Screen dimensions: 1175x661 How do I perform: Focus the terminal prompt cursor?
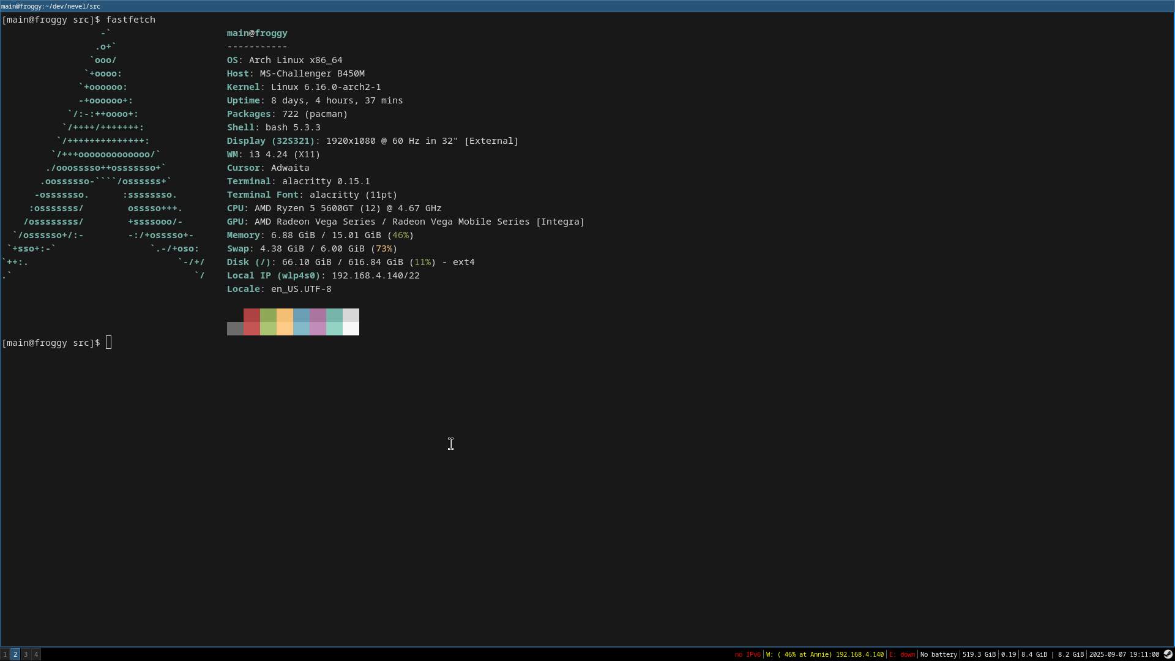click(x=109, y=343)
